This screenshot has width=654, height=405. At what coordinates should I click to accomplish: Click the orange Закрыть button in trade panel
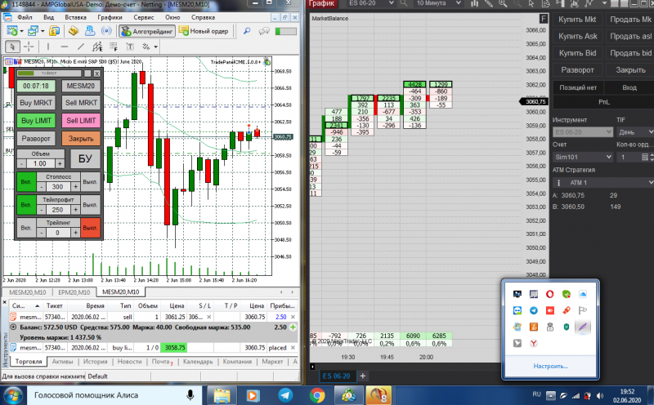(81, 139)
